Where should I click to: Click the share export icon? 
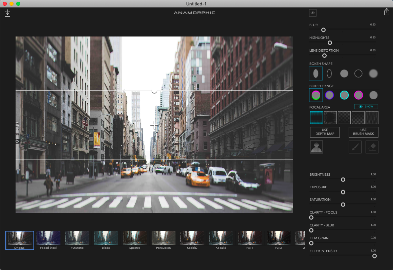click(387, 12)
